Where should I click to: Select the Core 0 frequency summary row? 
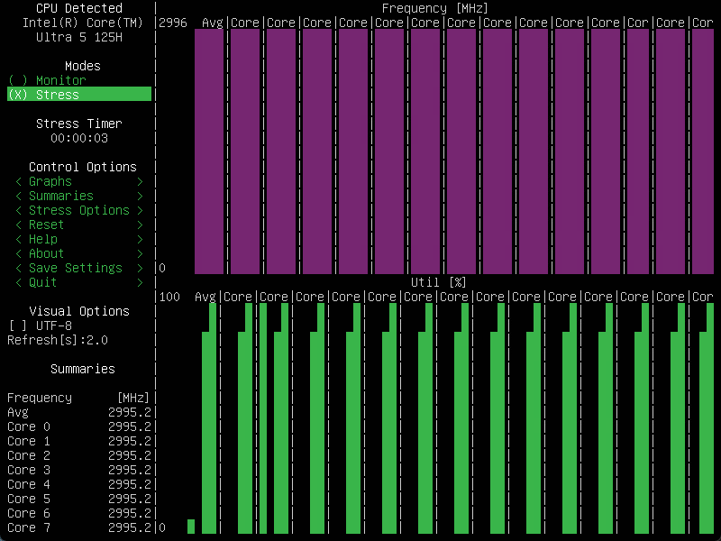coord(79,426)
